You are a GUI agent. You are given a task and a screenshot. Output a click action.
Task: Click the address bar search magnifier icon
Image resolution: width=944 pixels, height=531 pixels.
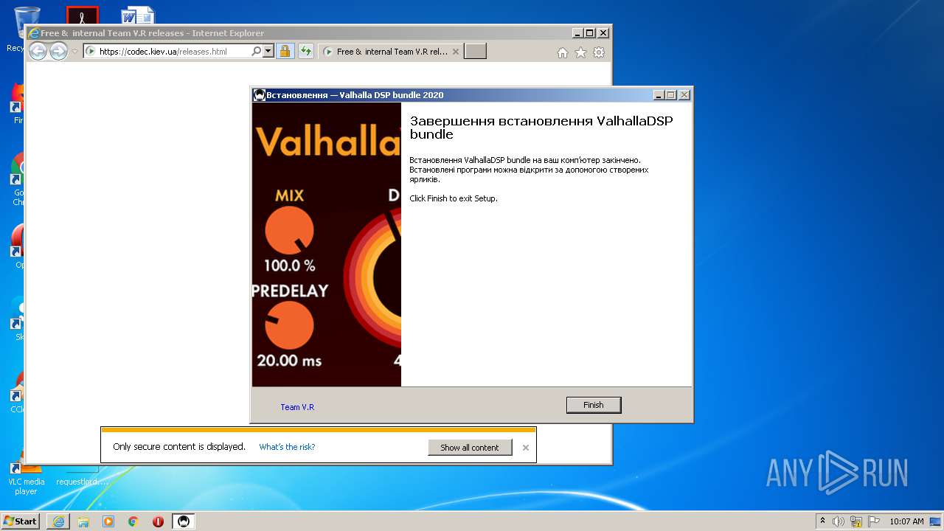tap(256, 52)
